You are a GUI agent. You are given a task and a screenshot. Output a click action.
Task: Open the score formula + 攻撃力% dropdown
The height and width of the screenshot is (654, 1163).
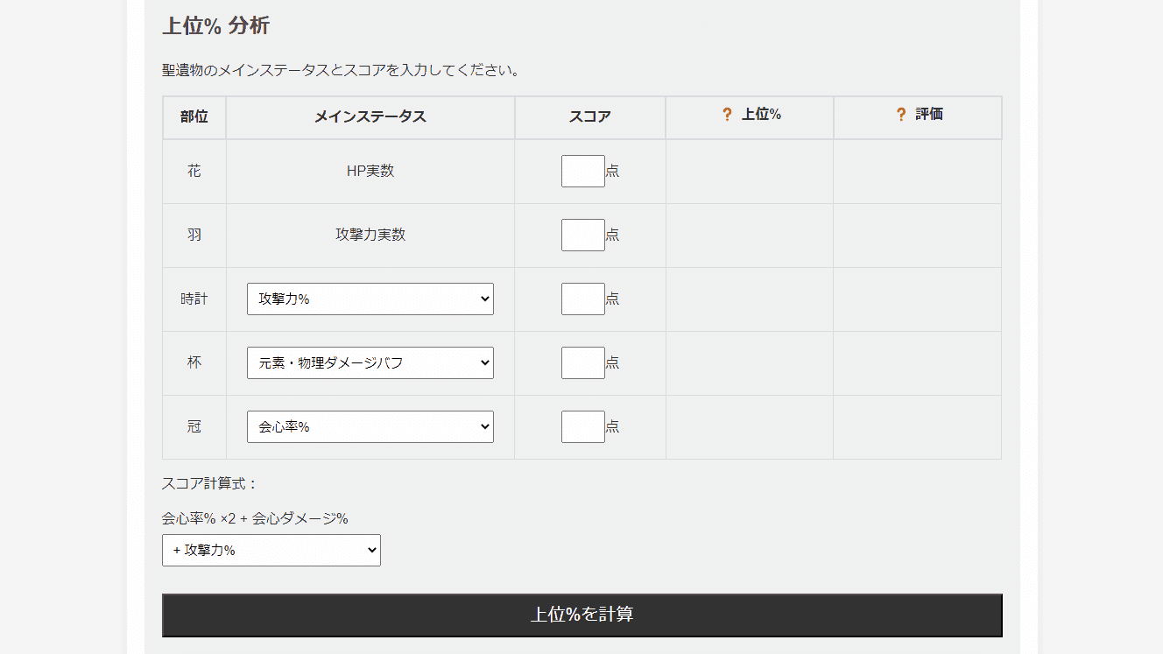pos(271,550)
